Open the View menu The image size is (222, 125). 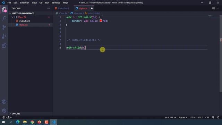34,3
